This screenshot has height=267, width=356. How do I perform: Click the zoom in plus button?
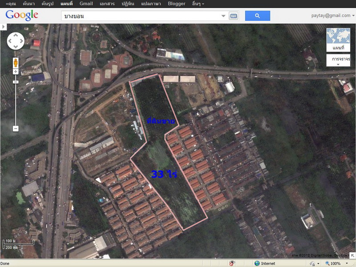pyautogui.click(x=16, y=72)
